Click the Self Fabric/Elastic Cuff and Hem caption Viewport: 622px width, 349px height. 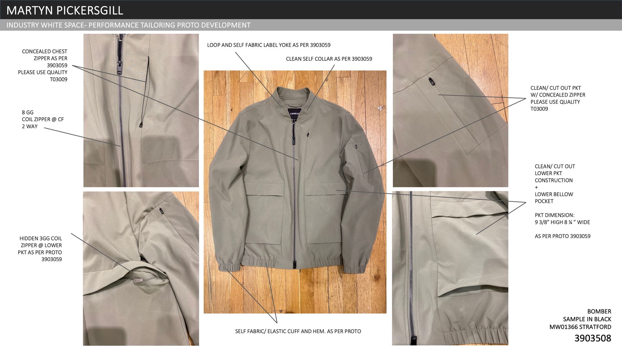(298, 331)
